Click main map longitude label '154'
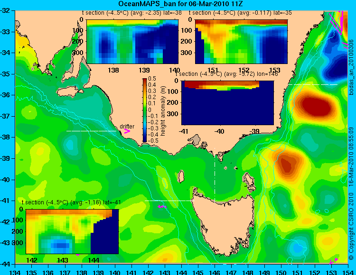356x275 pixels. click(x=348, y=272)
